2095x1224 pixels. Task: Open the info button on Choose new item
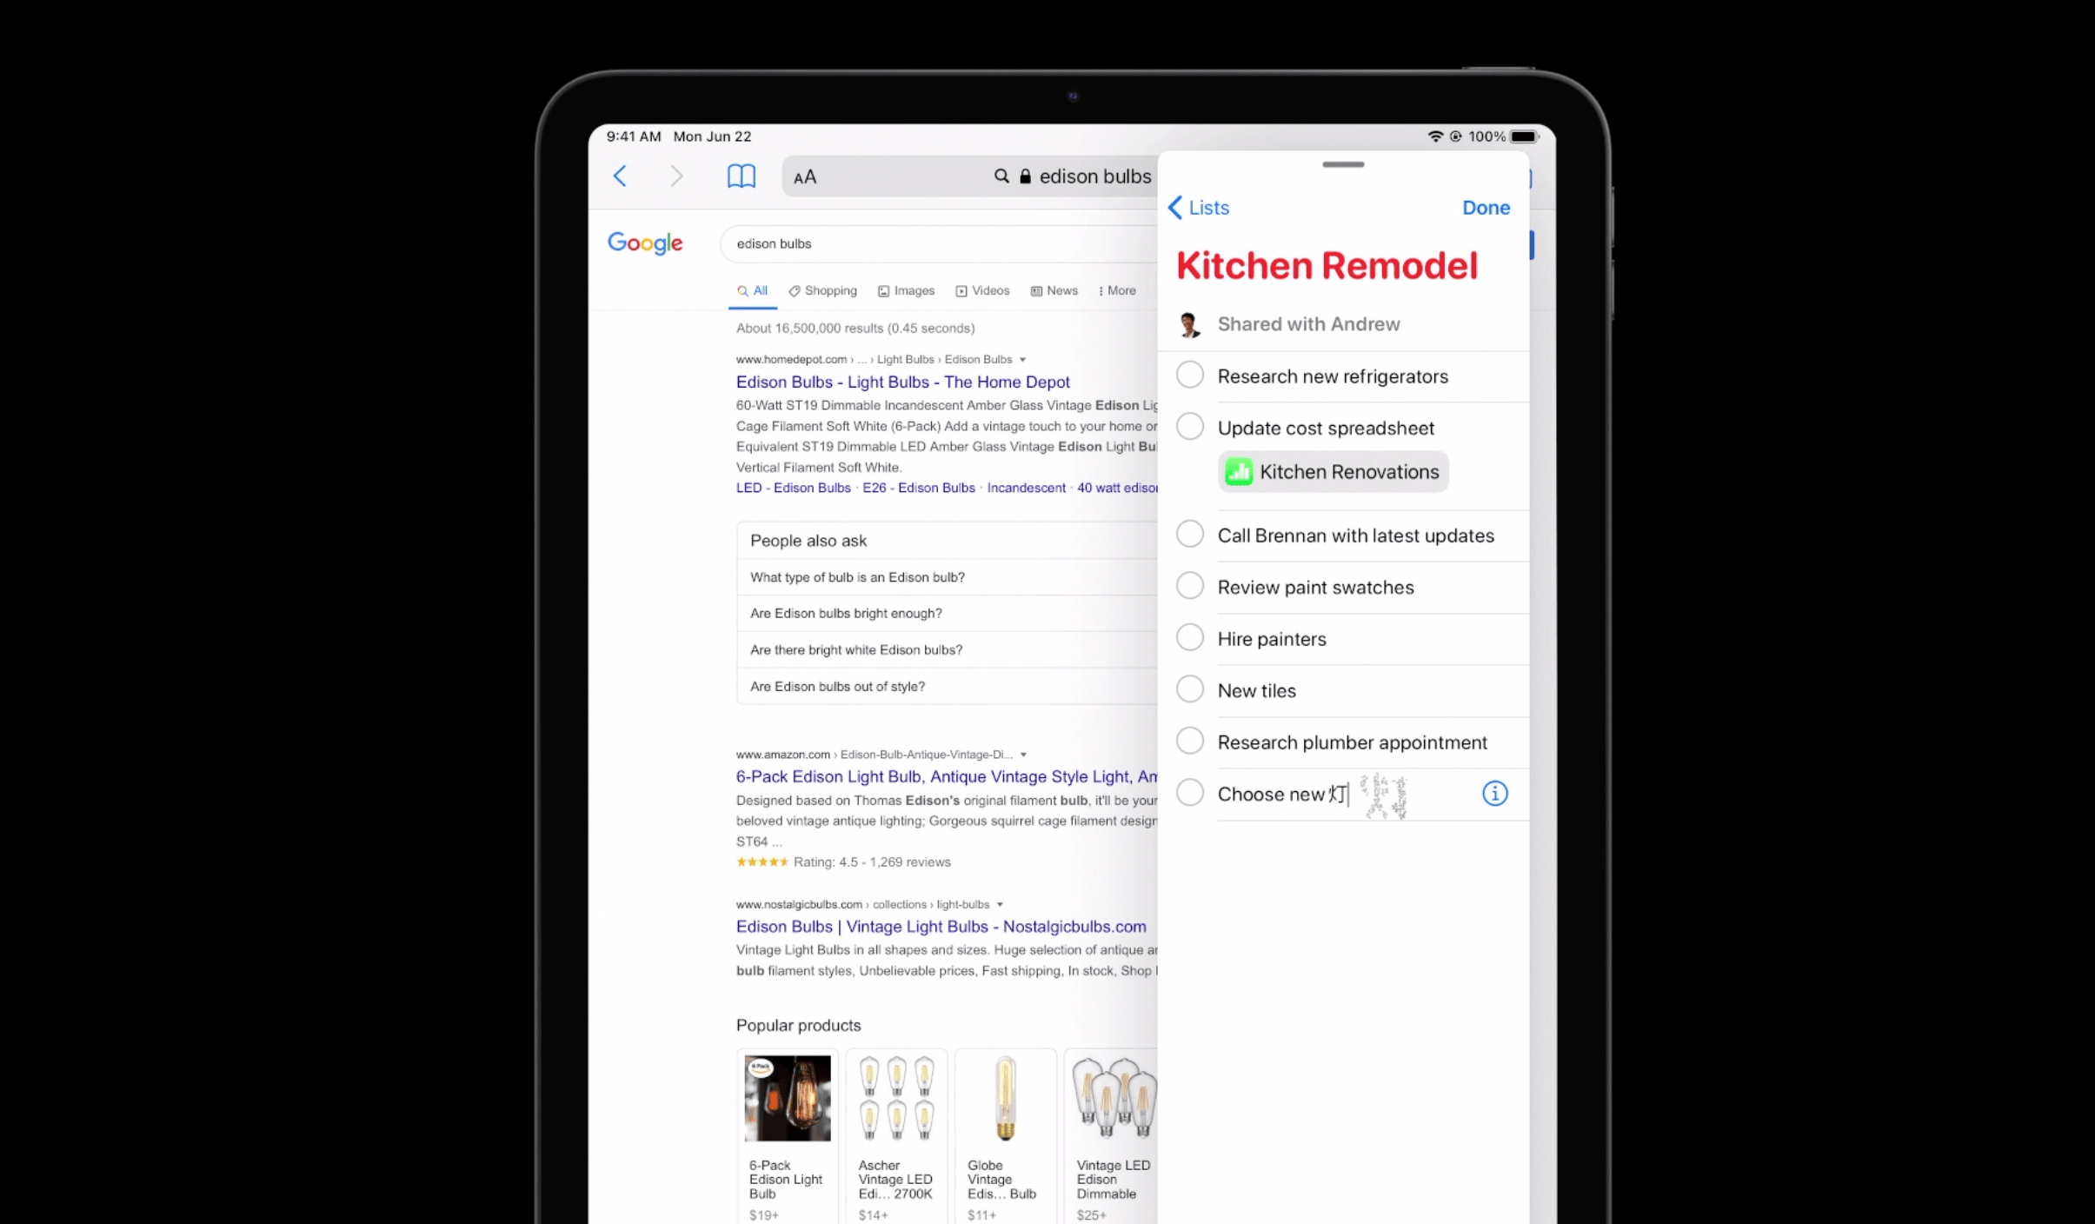click(1494, 794)
